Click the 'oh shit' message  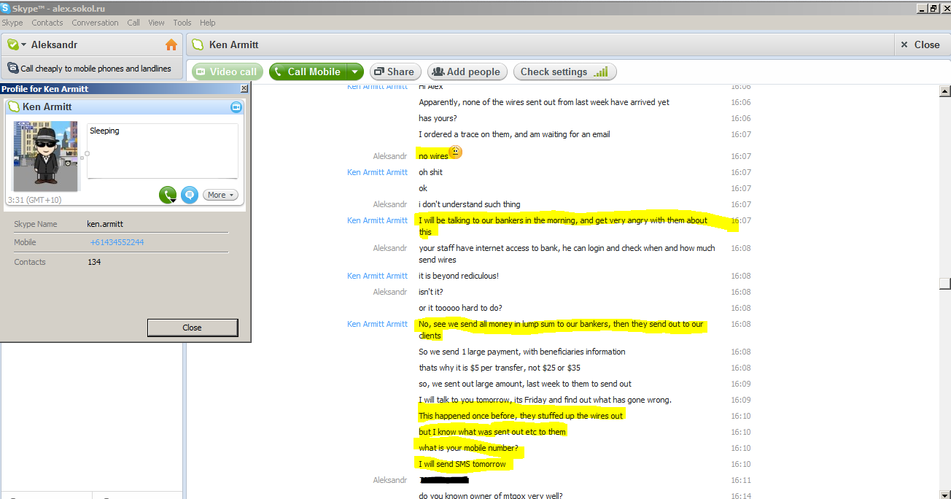point(430,172)
